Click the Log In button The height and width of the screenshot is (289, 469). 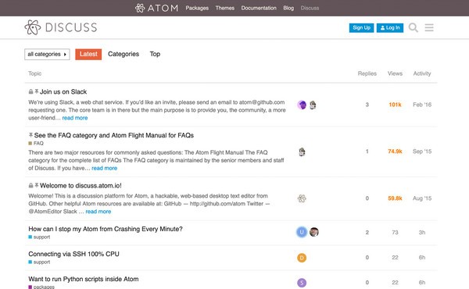(390, 28)
